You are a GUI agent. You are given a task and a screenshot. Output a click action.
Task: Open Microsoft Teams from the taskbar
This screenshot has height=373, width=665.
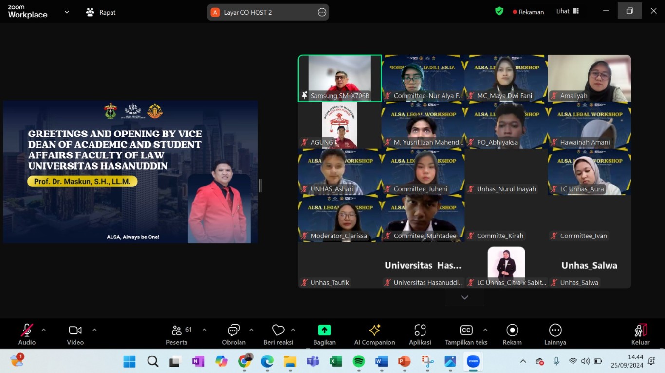tap(313, 361)
